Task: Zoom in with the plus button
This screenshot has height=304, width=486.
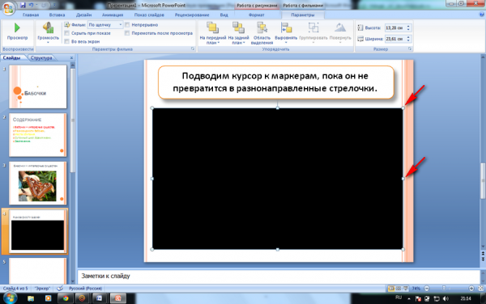Action: (471, 289)
